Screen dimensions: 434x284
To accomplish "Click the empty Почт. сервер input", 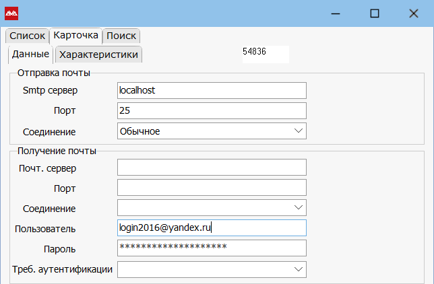I will 212,168.
